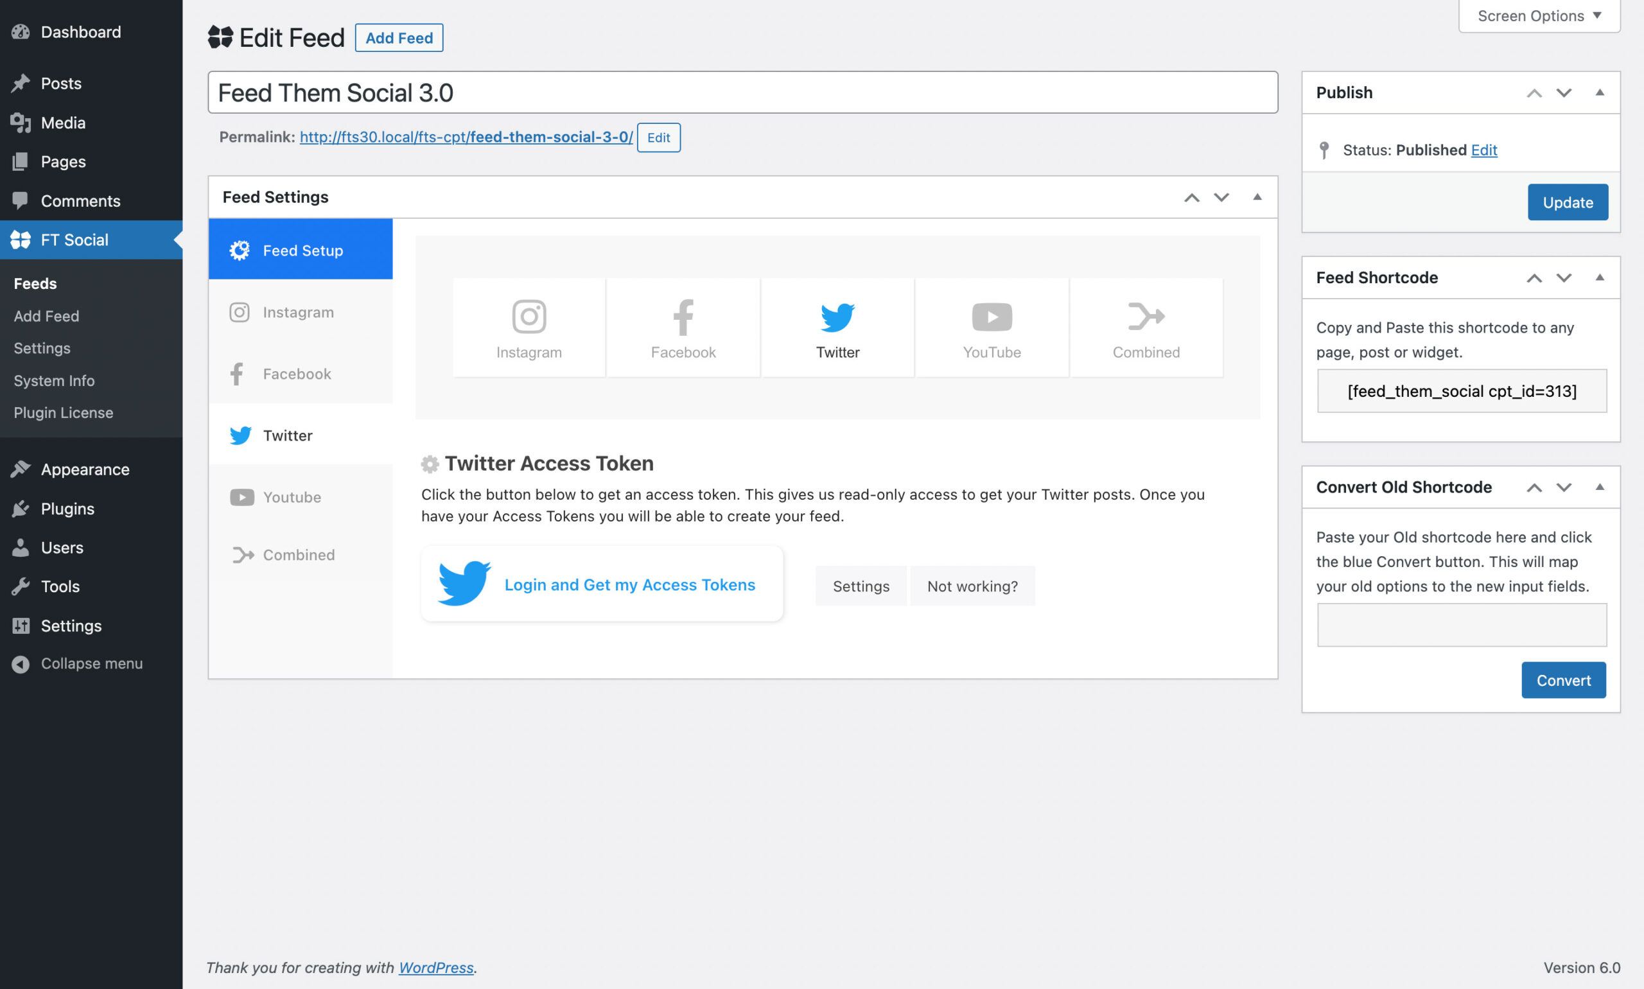1644x989 pixels.
Task: Move Convert Old Shortcode panel down
Action: [1563, 487]
